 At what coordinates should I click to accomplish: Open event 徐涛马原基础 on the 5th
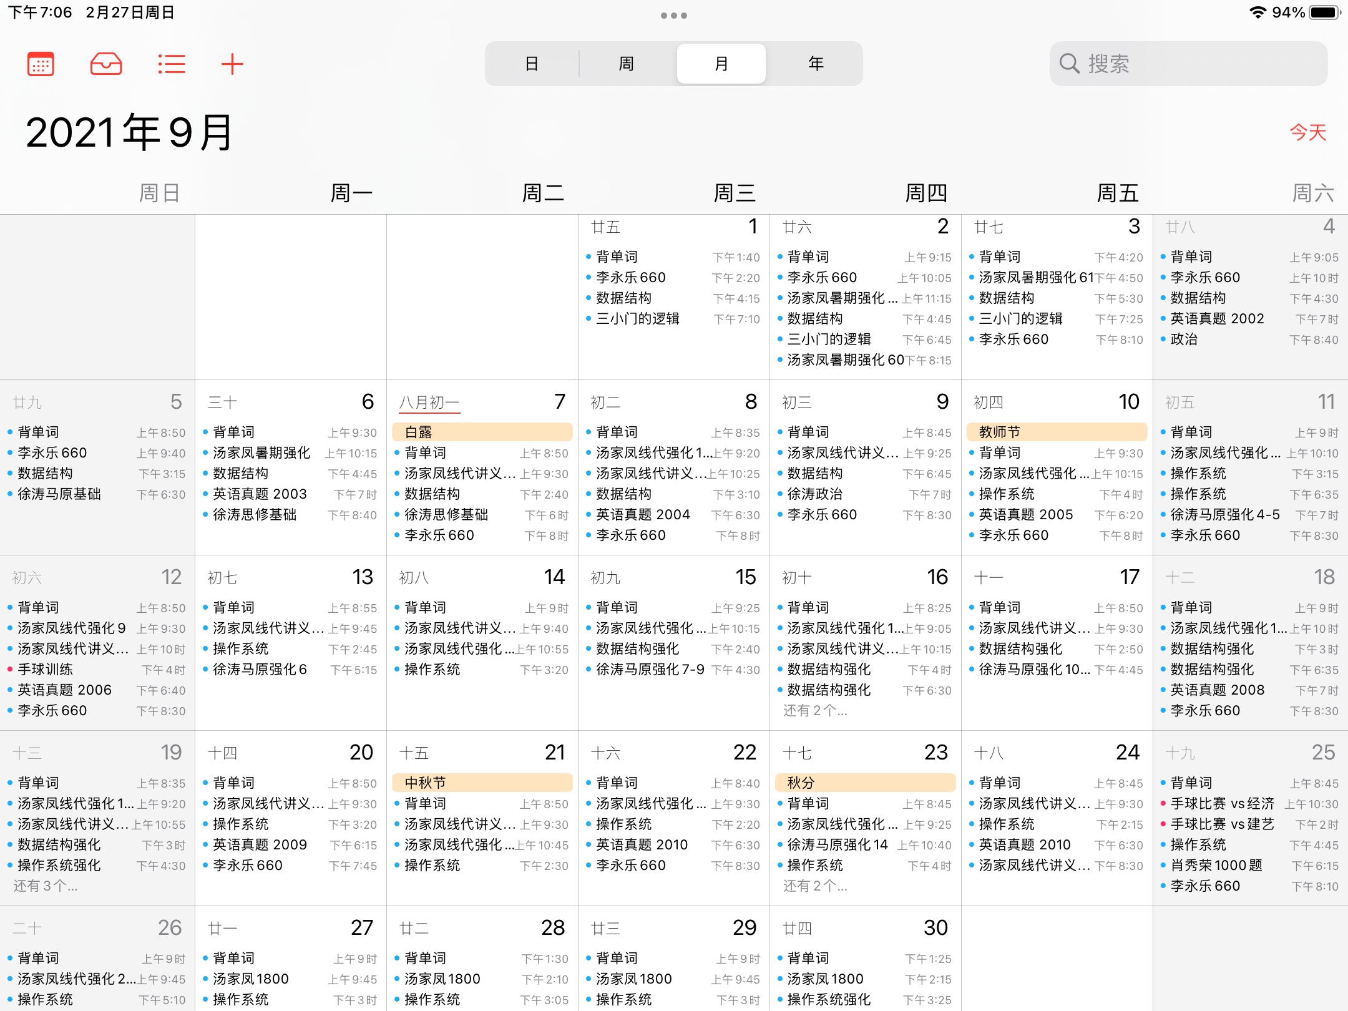97,494
